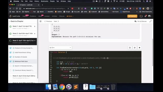
Task: Go to Previous problem
Action: tap(48, 21)
